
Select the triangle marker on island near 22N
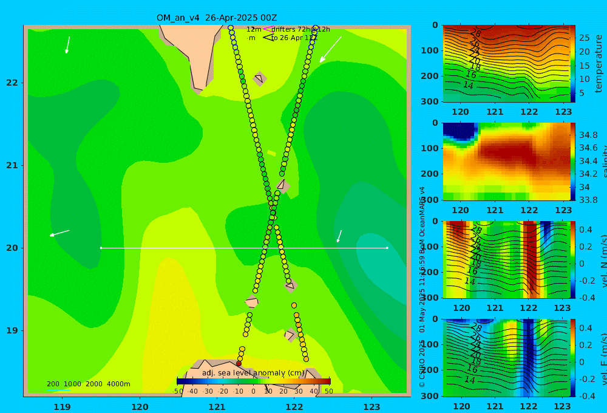pos(259,78)
